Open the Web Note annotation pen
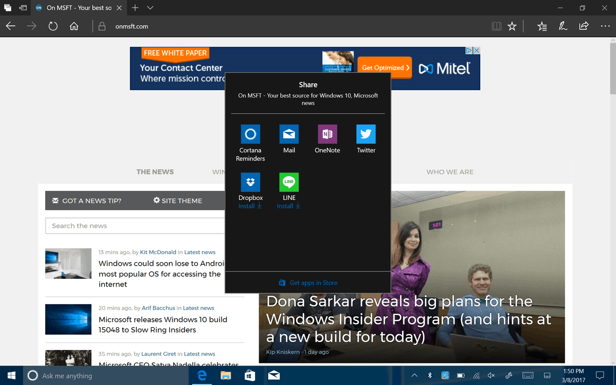This screenshot has height=385, width=616. click(x=562, y=26)
